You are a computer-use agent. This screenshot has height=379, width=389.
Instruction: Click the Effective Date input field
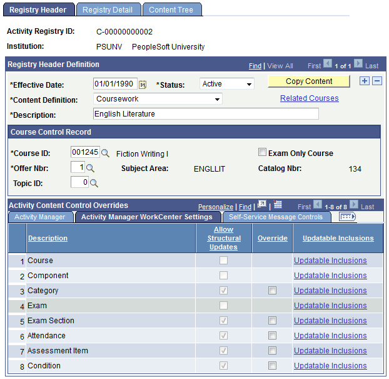pyautogui.click(x=115, y=84)
